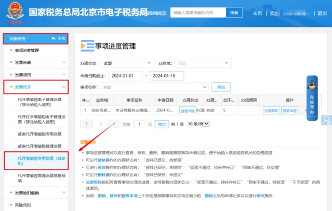Go to previous page with left chevron

(x=86, y=124)
